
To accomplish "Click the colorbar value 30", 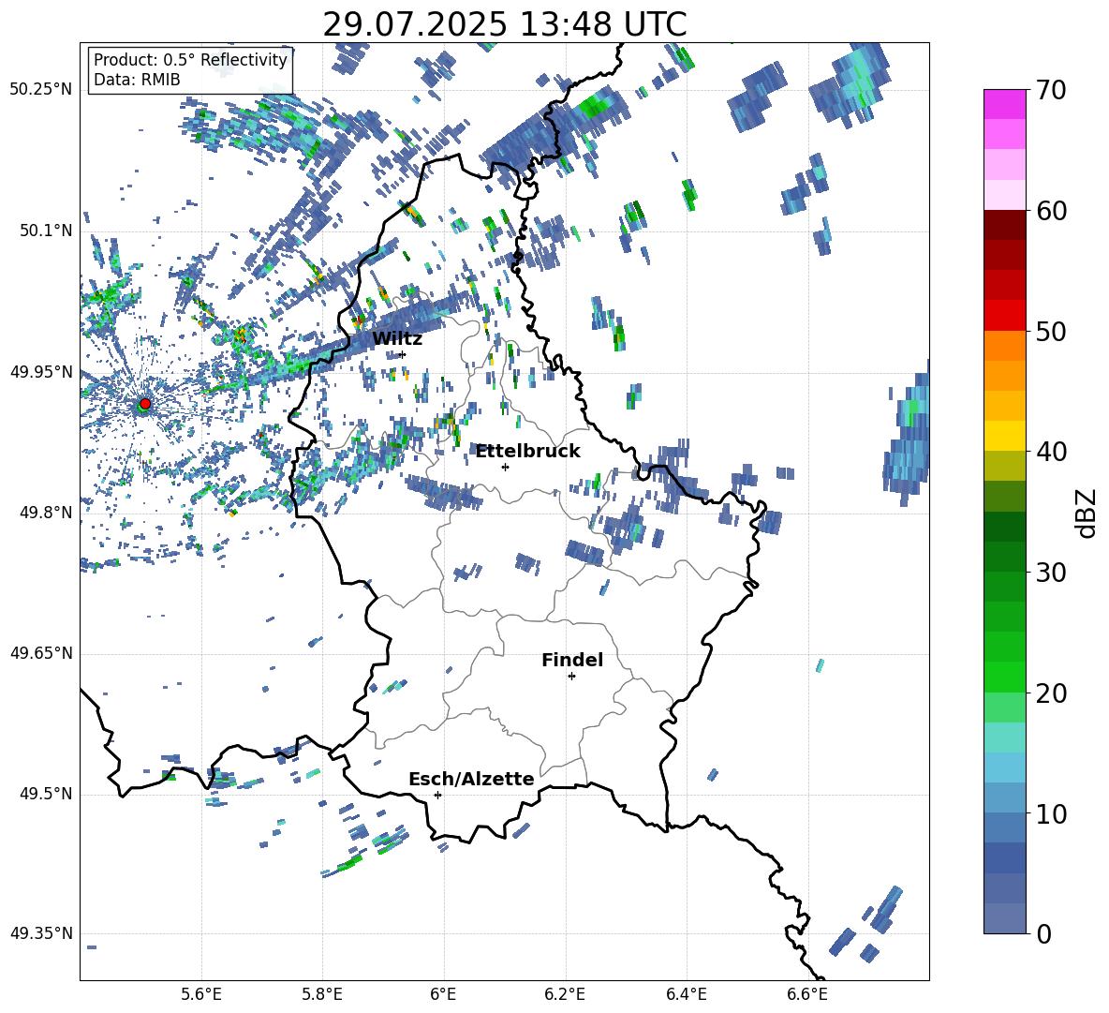I will (x=1051, y=572).
